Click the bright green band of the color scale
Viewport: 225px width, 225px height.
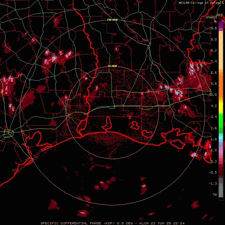coord(221,120)
